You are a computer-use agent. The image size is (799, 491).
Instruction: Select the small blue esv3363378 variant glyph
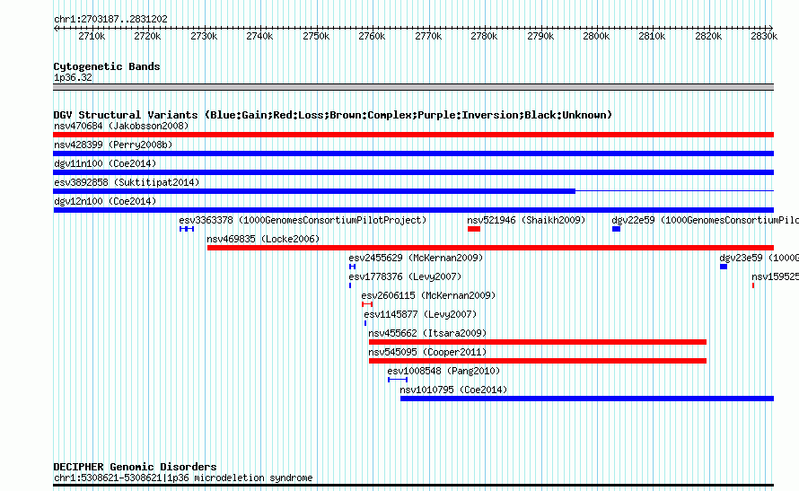coord(187,229)
